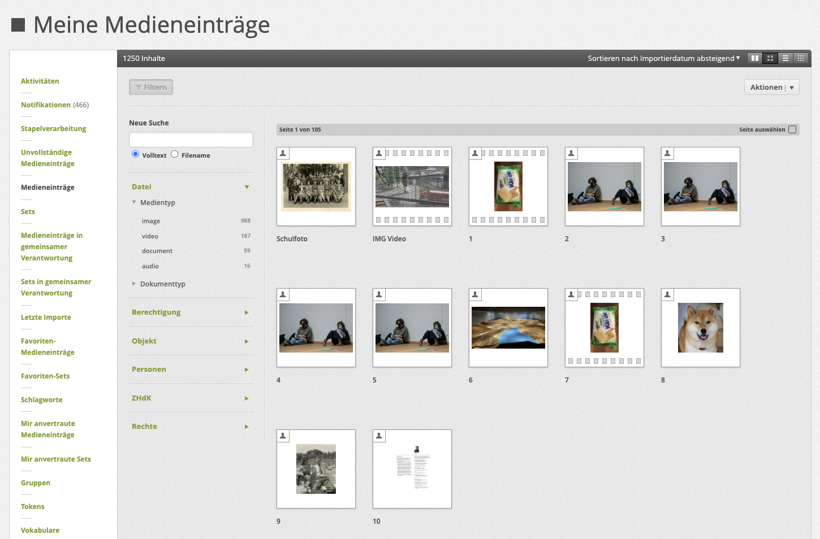Click the person icon on entry 8
The height and width of the screenshot is (539, 820).
pos(668,294)
